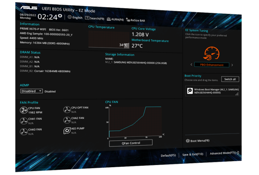Image resolution: width=259 pixels, height=175 pixels.
Task: Open Boot Menu (F8)
Action: [197, 141]
